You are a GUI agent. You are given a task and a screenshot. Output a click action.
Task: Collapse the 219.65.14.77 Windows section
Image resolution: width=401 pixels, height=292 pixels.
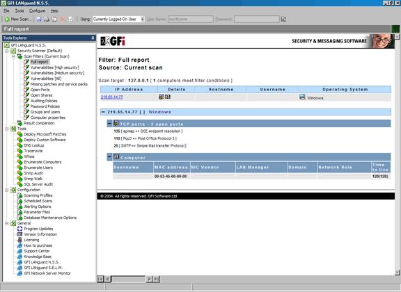pos(103,112)
